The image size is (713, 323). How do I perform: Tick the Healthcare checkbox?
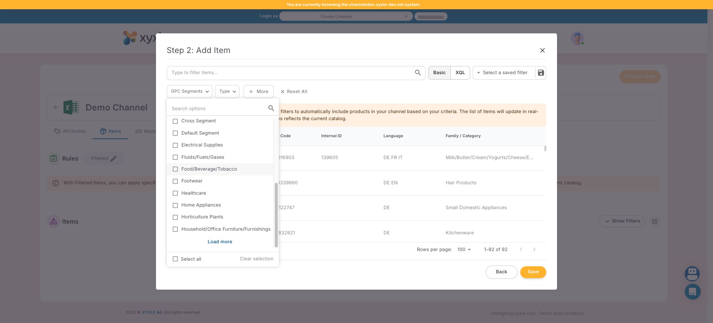(x=175, y=193)
